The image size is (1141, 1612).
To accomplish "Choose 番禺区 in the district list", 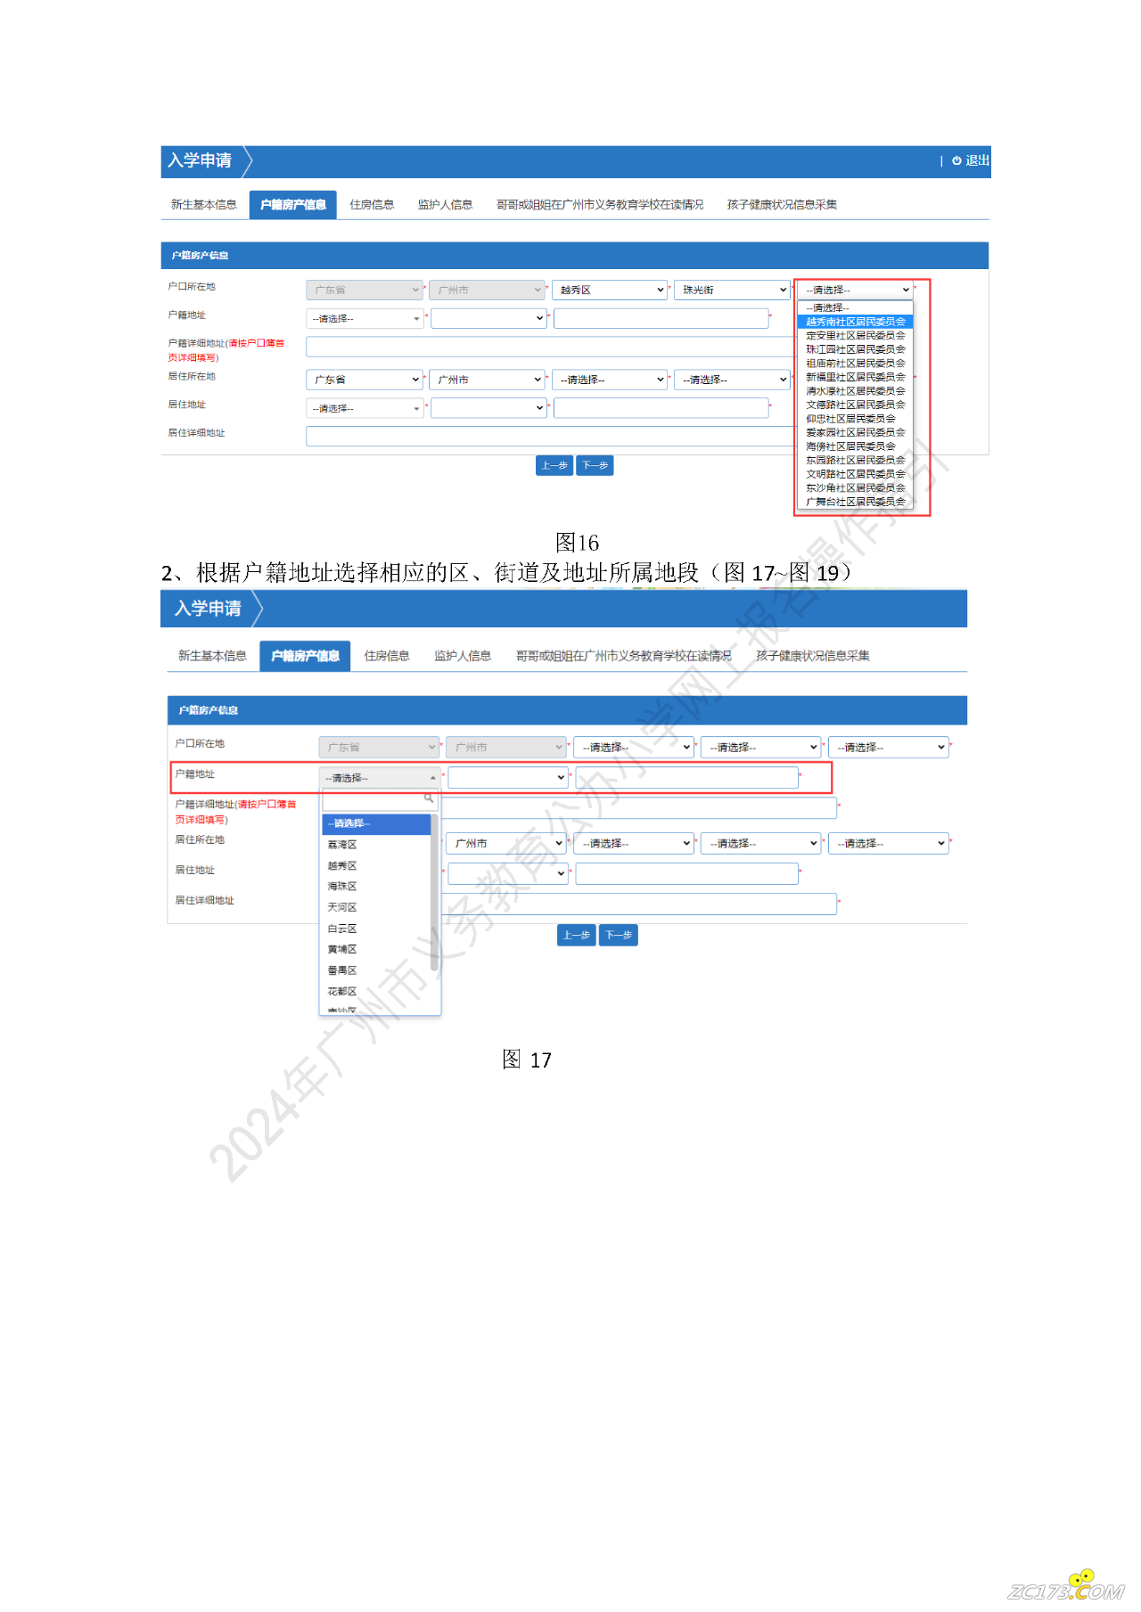I will 375,971.
